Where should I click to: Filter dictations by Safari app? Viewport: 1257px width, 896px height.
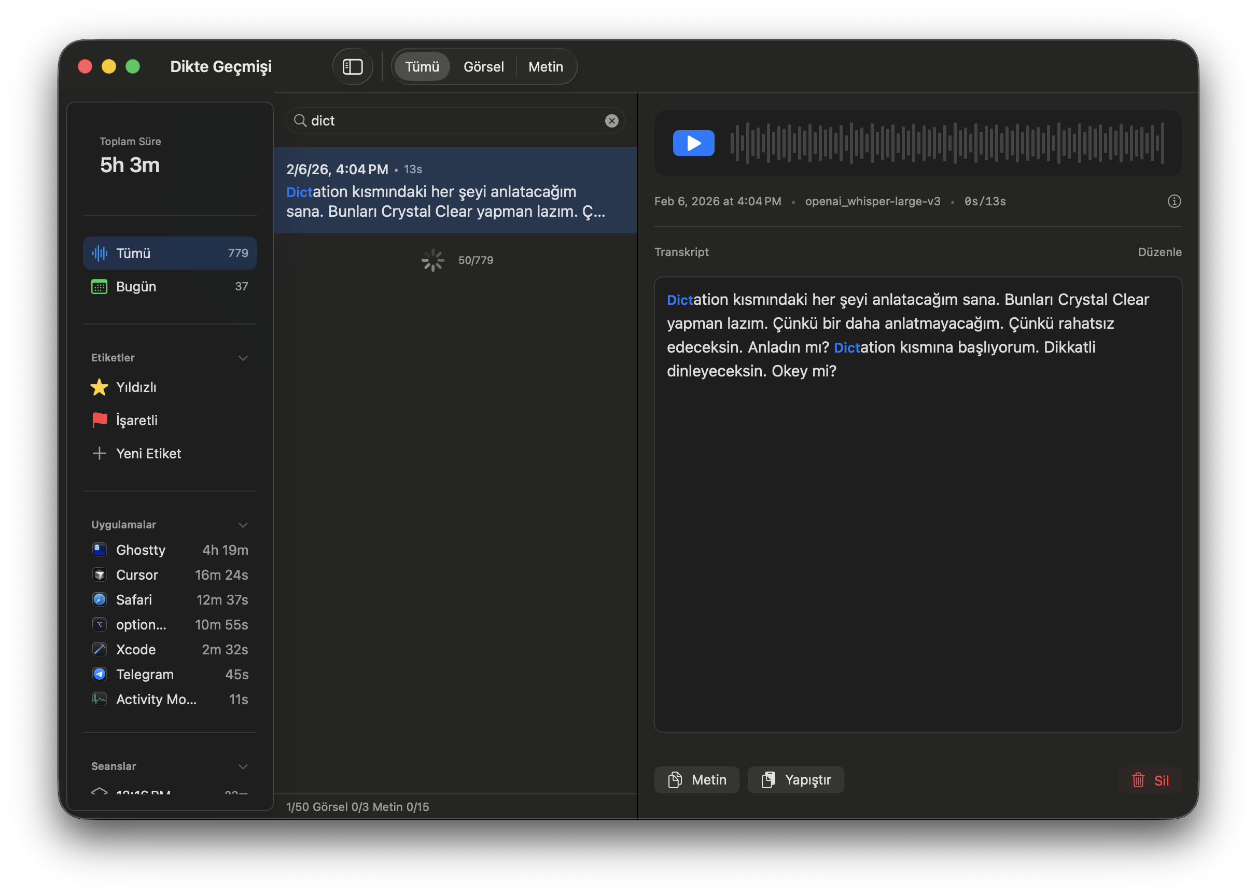[134, 599]
